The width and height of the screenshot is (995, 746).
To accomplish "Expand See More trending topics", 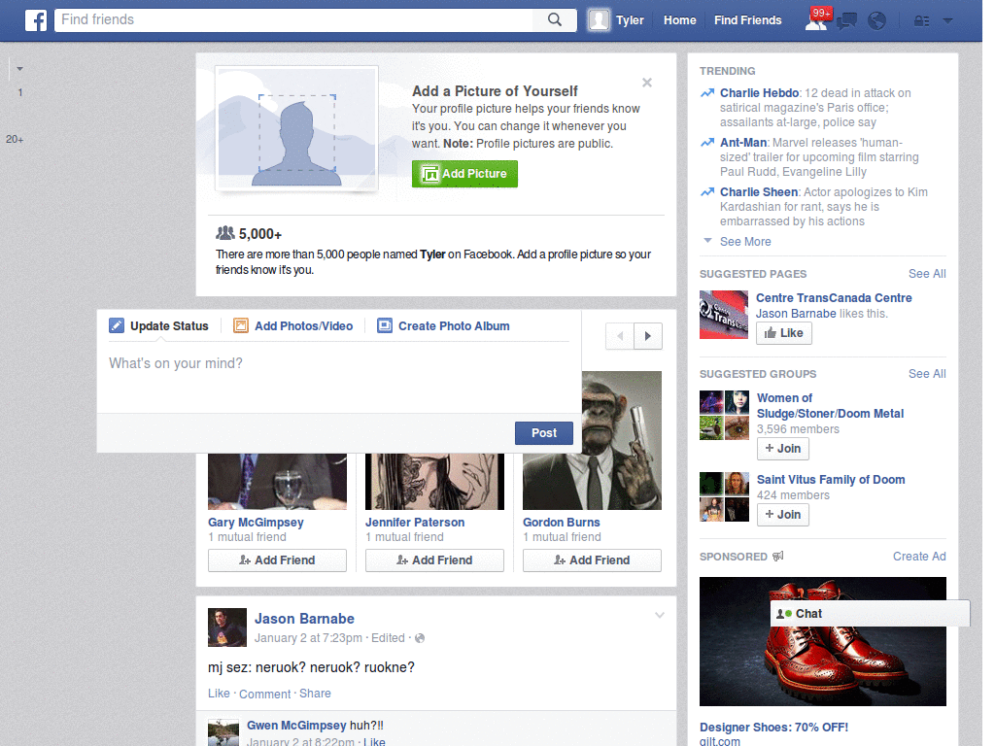I will pos(745,242).
